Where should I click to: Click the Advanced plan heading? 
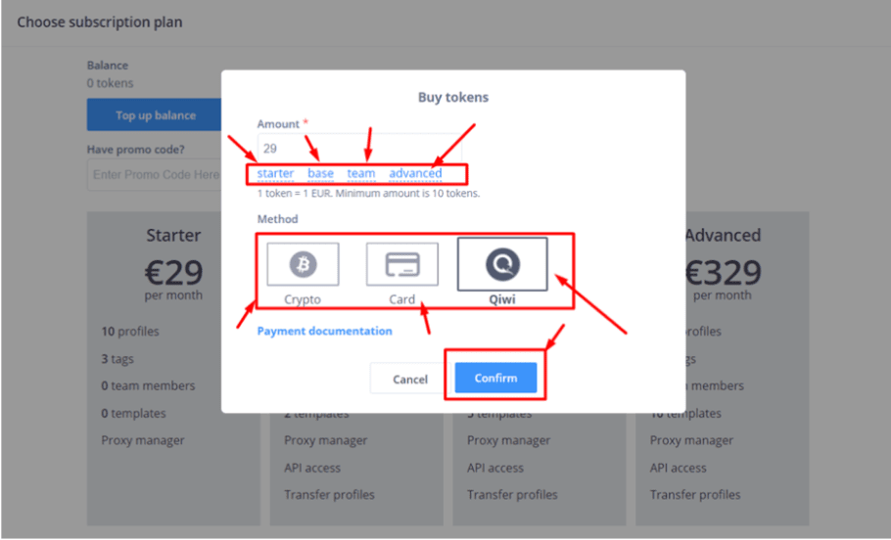(723, 235)
